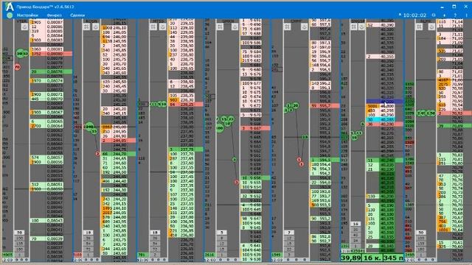The image size is (472, 265).
Task: Select volume 18 in ROSN panel
Action: coord(88,233)
